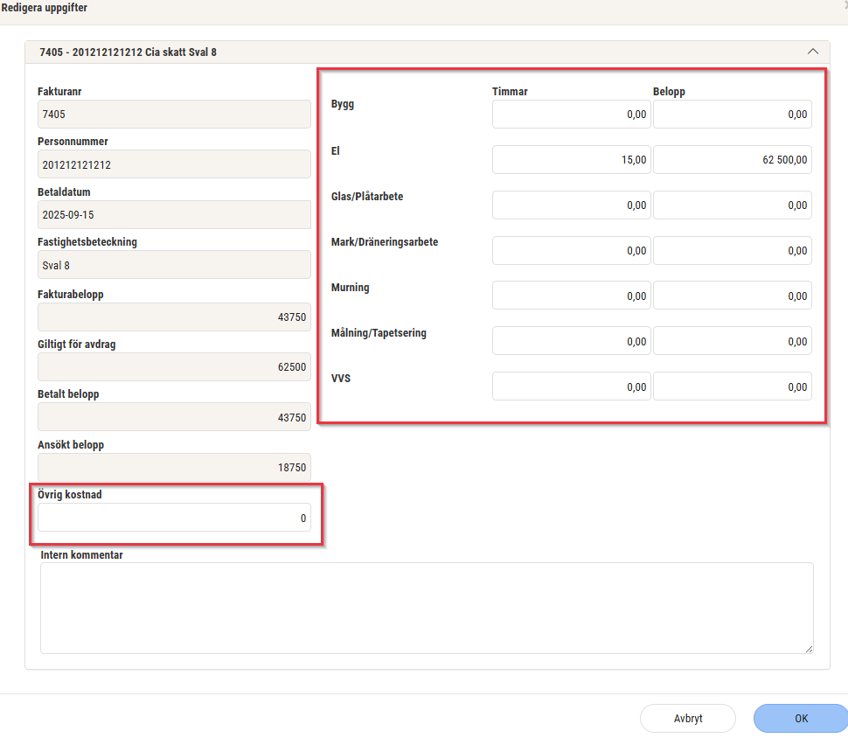Select the VVS Timmar field
The width and height of the screenshot is (848, 738).
click(x=571, y=387)
